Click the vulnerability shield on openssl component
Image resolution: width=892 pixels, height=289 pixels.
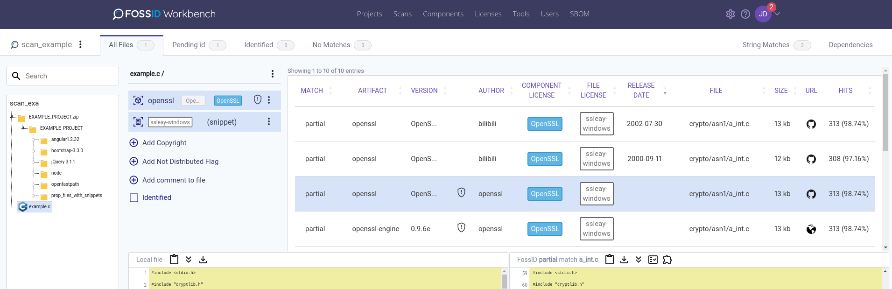coord(257,99)
